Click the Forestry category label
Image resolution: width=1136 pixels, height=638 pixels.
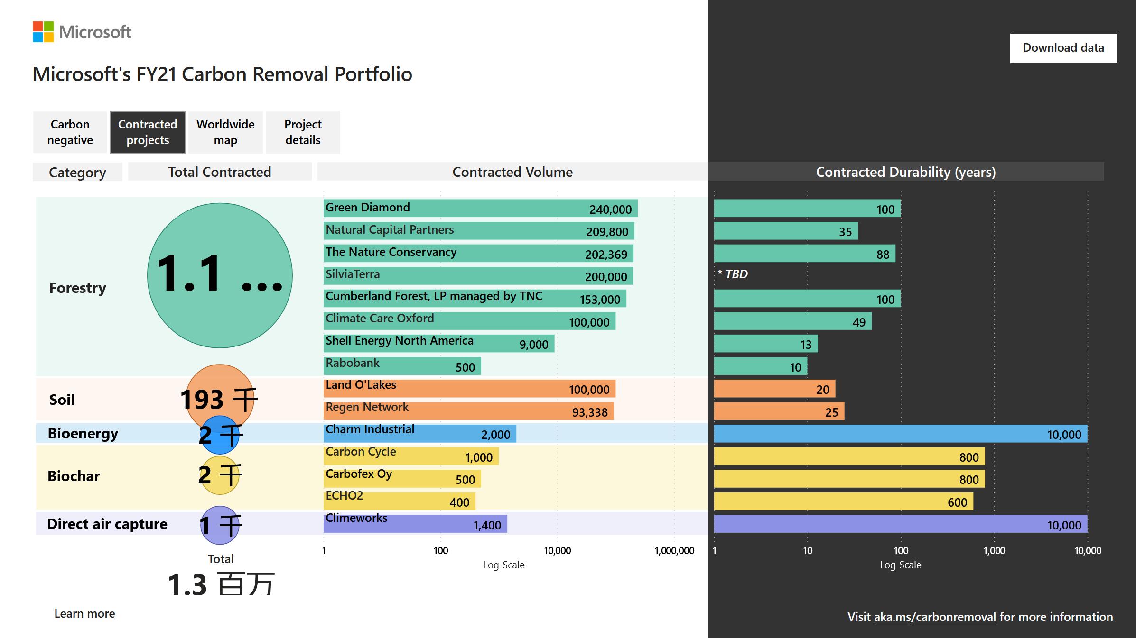78,288
